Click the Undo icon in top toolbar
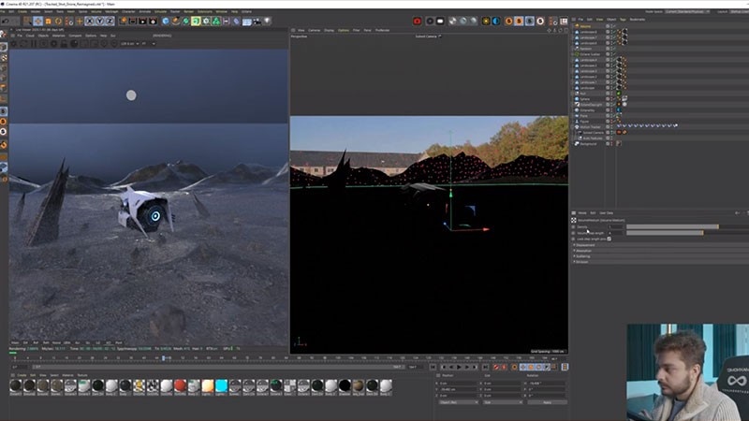Screen dimensions: 749x421 (x=7, y=21)
